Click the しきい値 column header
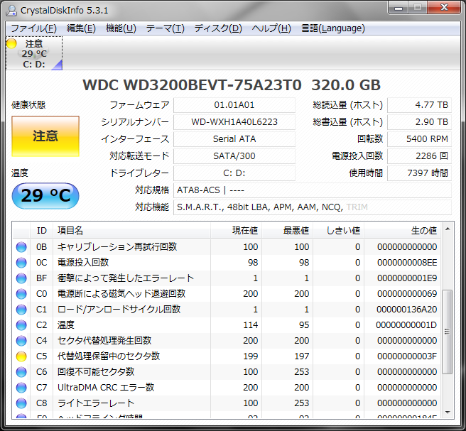Viewport: 466px width, 431px height. [339, 231]
